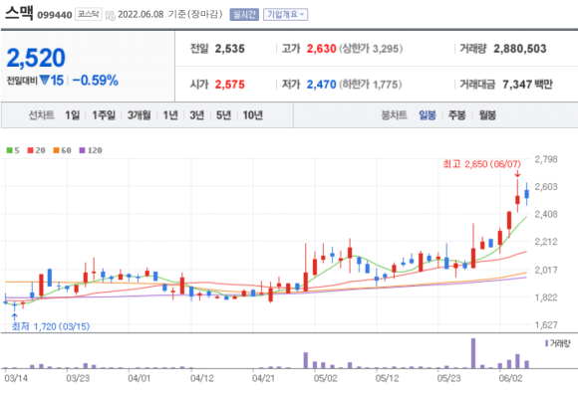Viewport: 578px width, 394px height.
Task: Click the 03/14 date axis label
Action: coord(16,378)
